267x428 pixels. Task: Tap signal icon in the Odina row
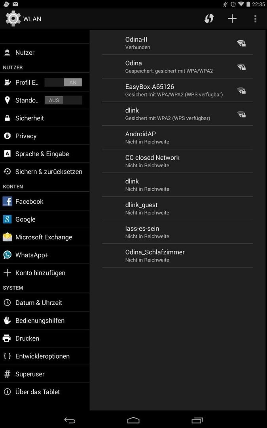click(241, 67)
